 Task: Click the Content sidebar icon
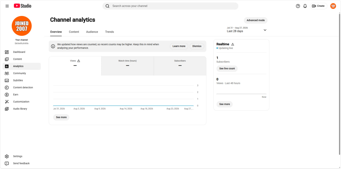click(7, 59)
